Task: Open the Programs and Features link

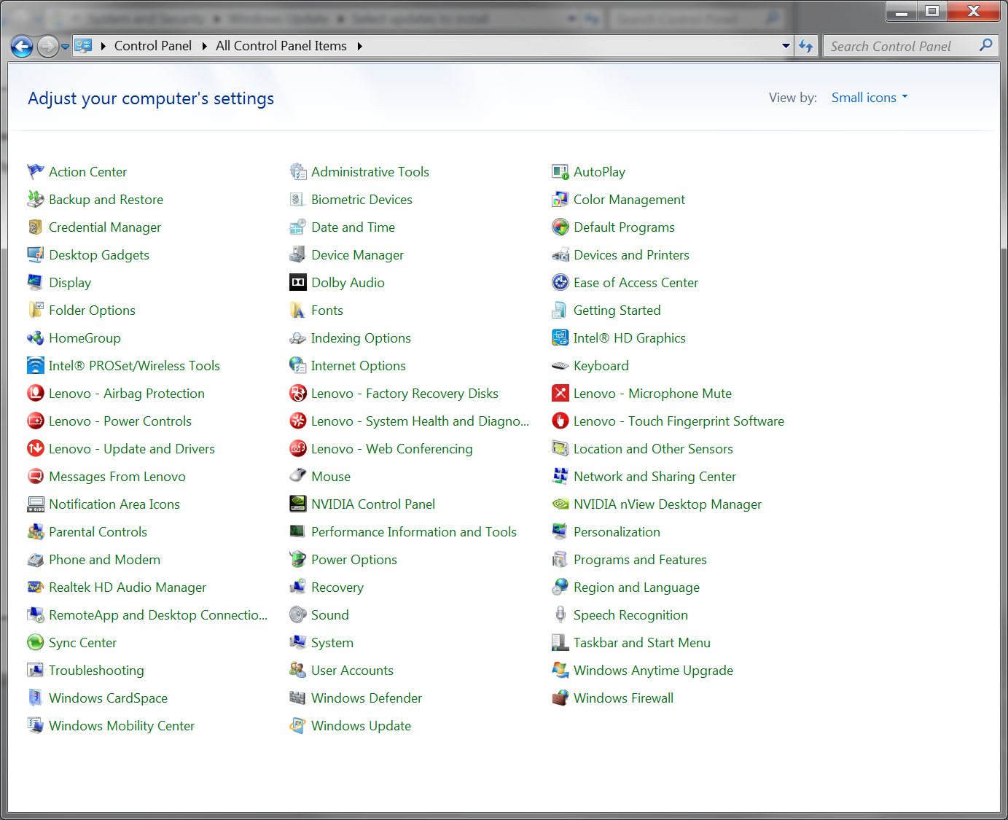Action: coord(639,560)
